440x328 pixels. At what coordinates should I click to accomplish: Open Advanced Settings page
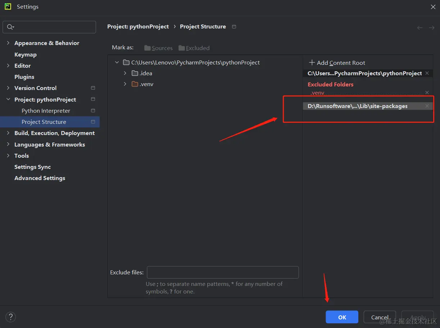pos(40,178)
